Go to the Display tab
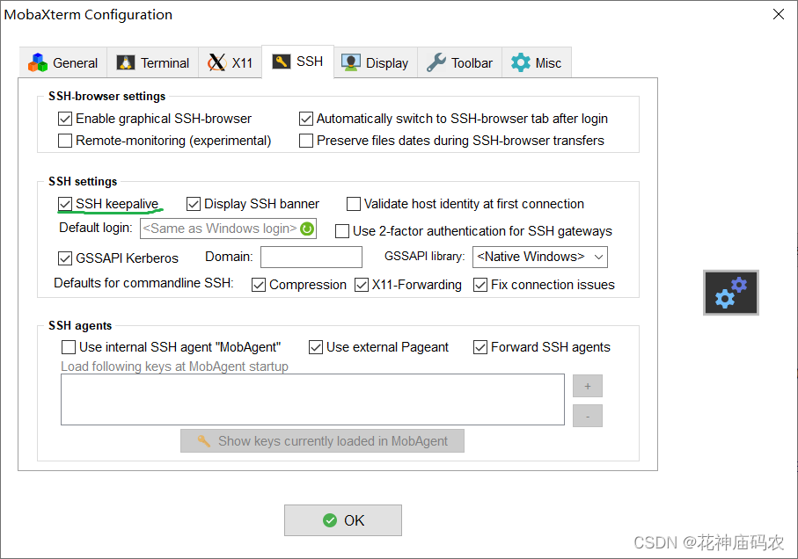This screenshot has height=559, width=798. 376,62
